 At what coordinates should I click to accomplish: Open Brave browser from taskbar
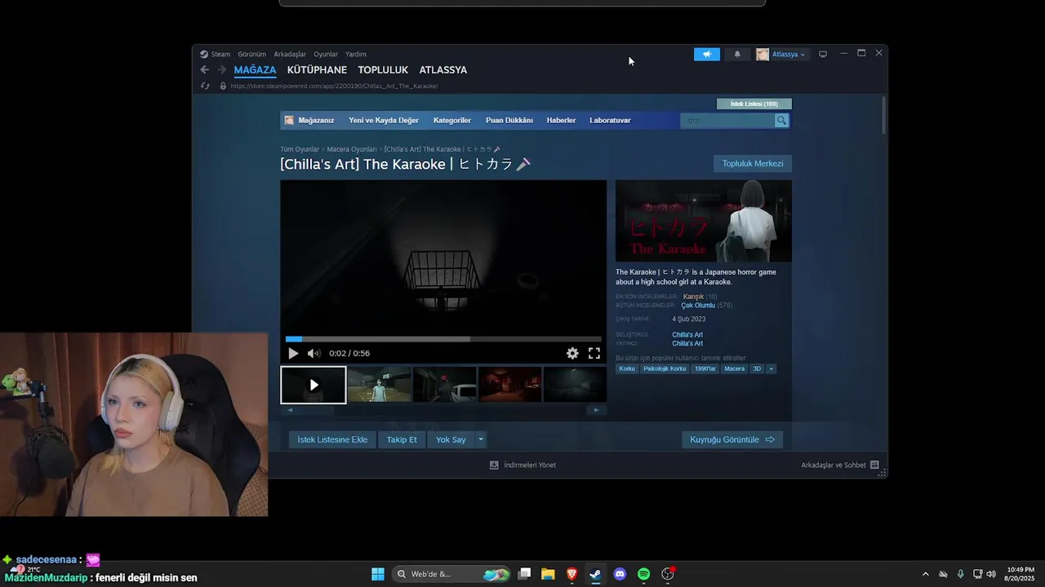point(572,574)
